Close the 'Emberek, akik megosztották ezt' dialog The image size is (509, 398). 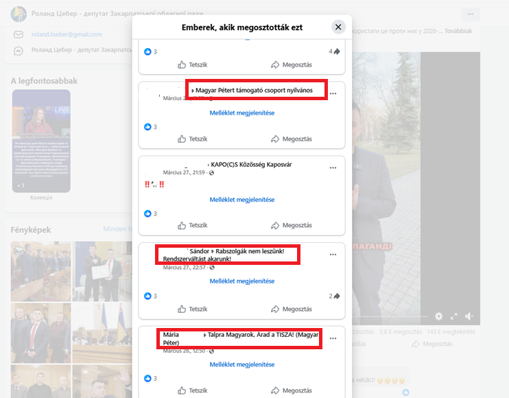[338, 27]
